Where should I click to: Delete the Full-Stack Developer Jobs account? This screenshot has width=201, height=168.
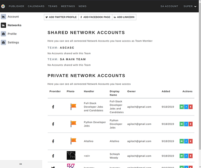coord(191,107)
